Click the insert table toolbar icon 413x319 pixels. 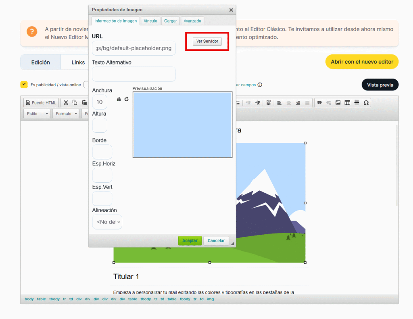[x=347, y=103]
